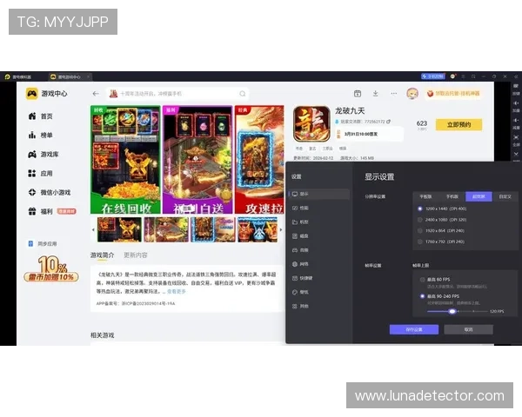Open the 榜单 rankings section
The image size is (522, 417).
(40, 135)
